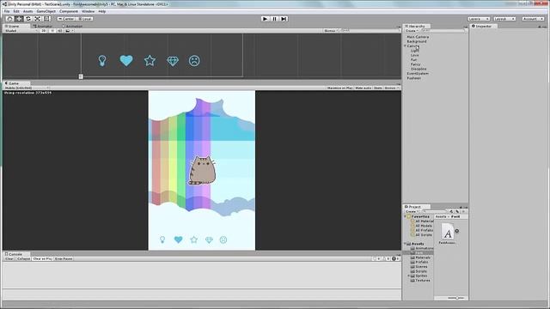
Task: Select the Scale tool in toolbar
Action: 38,19
